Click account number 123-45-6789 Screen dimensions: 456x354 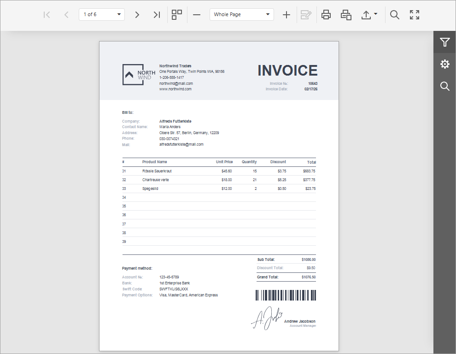click(169, 277)
